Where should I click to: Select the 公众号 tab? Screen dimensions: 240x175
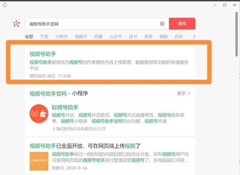tap(115, 37)
